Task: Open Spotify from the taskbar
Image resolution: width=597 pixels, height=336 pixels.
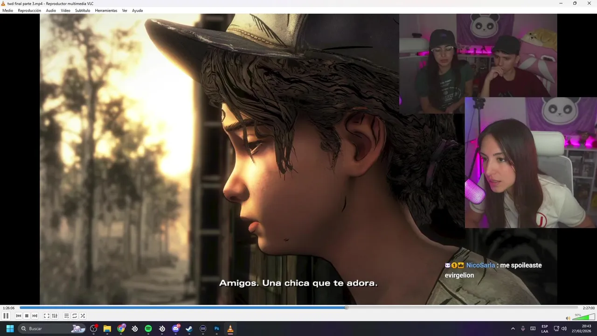Action: click(x=148, y=329)
